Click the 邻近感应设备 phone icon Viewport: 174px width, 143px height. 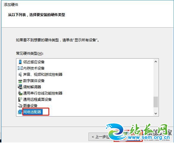point(20,62)
